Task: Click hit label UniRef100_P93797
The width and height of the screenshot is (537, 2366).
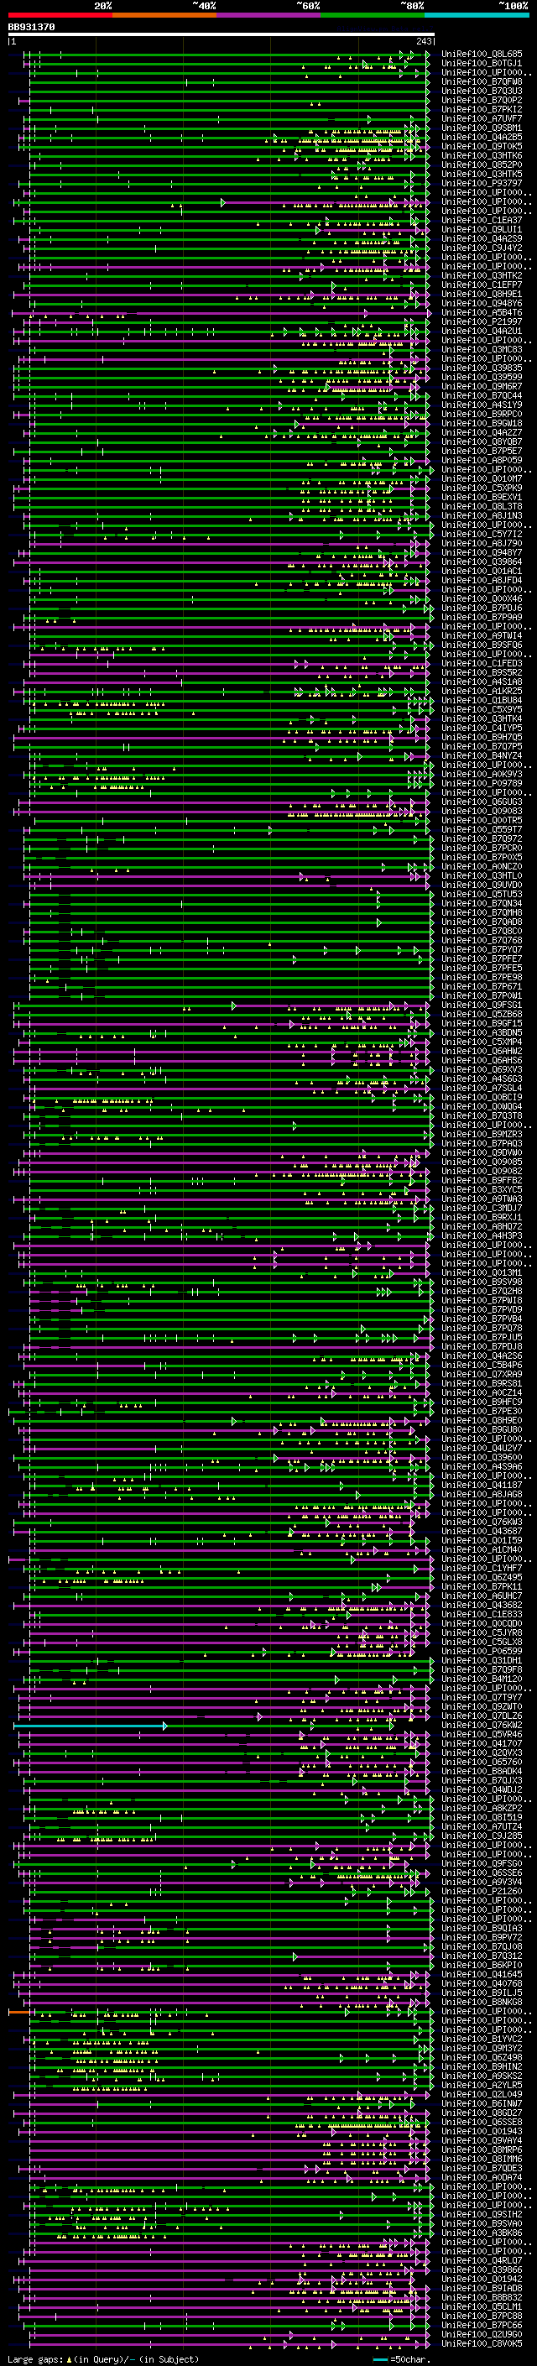Action: (x=482, y=183)
